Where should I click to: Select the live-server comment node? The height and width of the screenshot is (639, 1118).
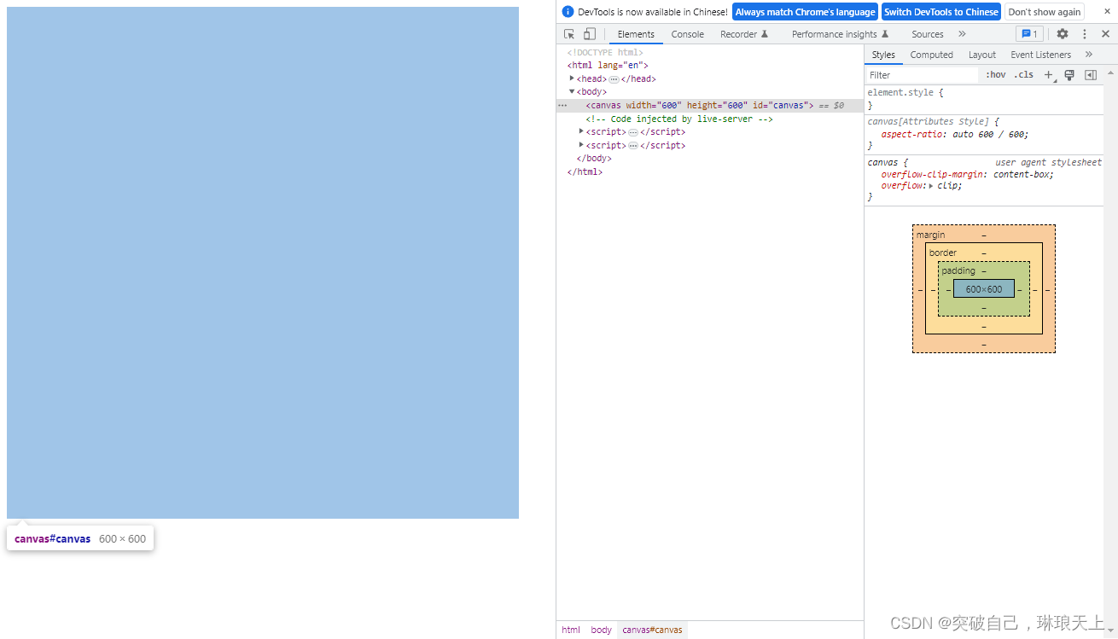coord(678,119)
